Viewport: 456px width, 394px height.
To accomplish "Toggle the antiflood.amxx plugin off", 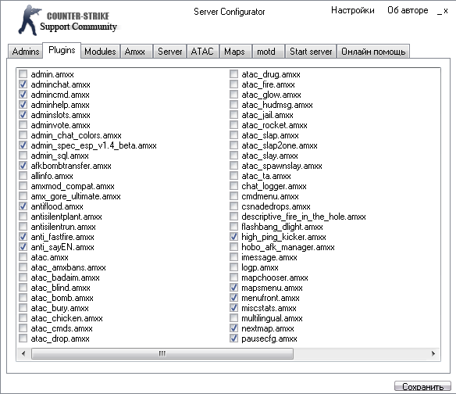I will coord(23,206).
